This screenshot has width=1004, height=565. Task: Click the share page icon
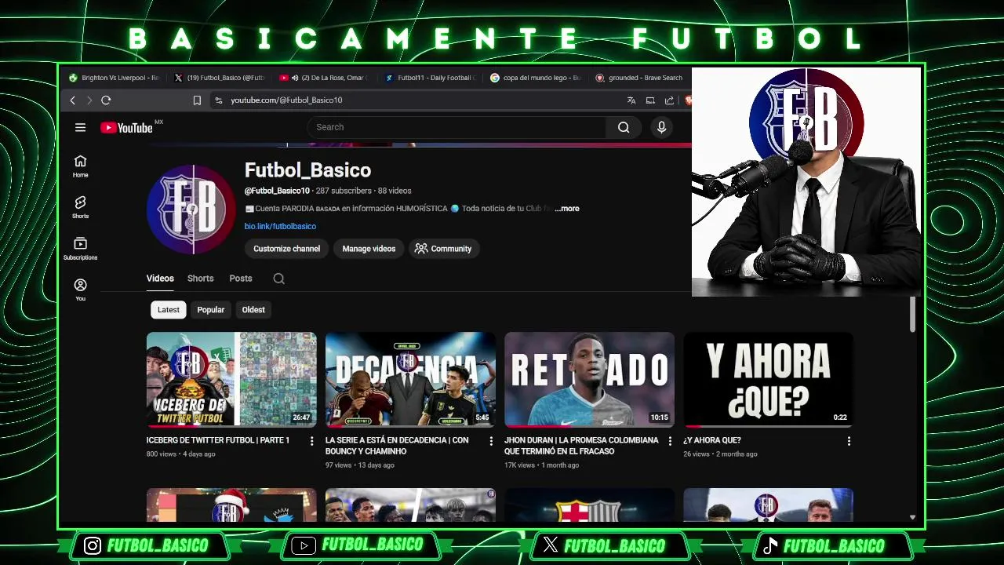click(x=669, y=100)
